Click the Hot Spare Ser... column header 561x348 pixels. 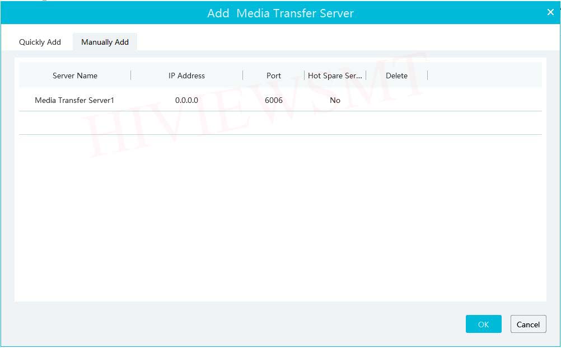335,76
